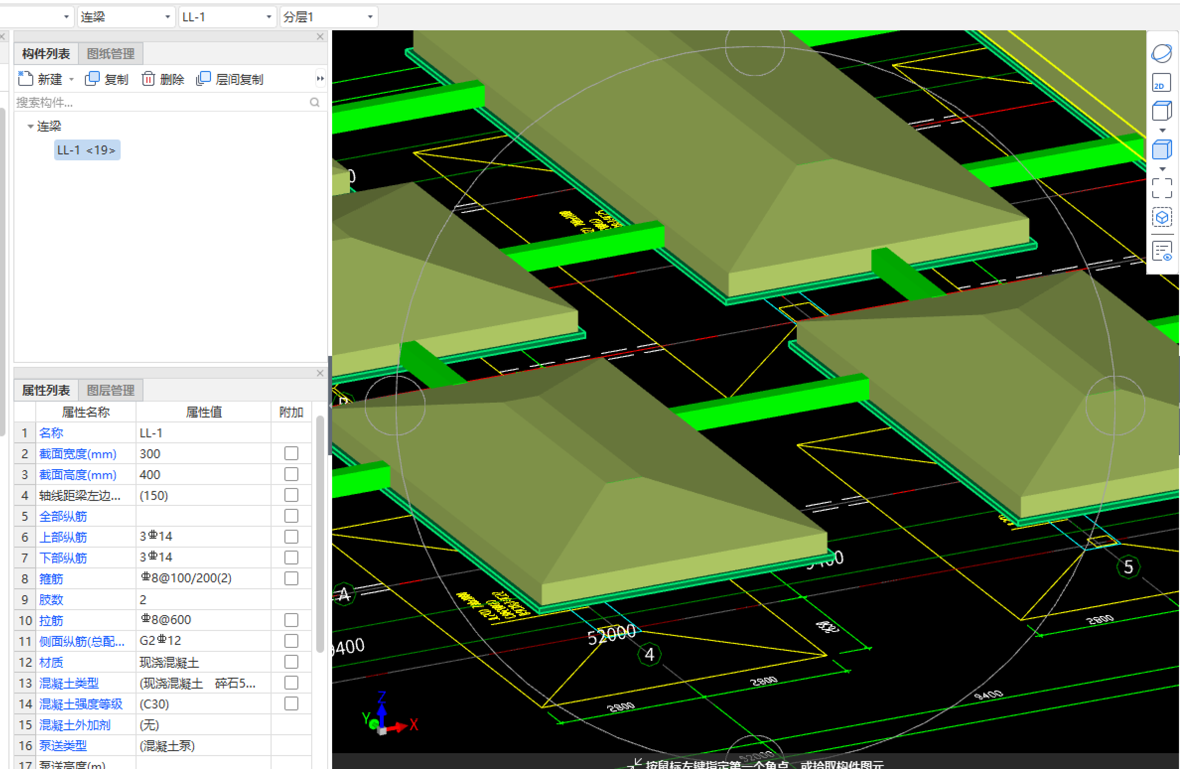The image size is (1180, 769).
Task: Click the XYZ axis gizmo
Action: [390, 715]
